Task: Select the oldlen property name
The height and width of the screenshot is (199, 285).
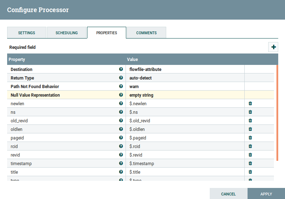Action: [x=16, y=129]
